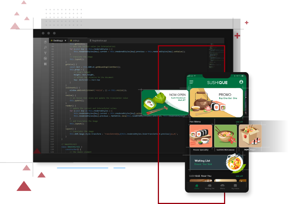This screenshot has width=288, height=204.
Task: Tap the My Inbox envelope icon
Action: tap(235, 186)
